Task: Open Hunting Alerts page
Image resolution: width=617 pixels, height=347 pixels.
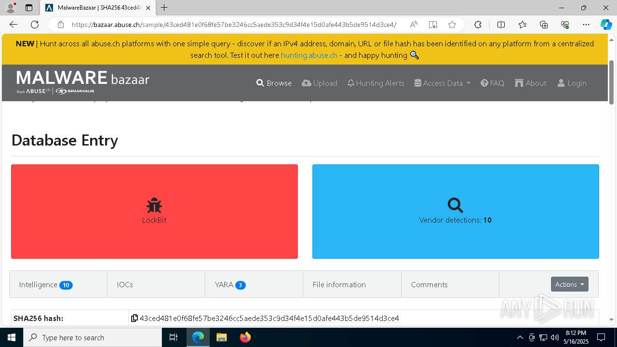Action: coord(376,83)
